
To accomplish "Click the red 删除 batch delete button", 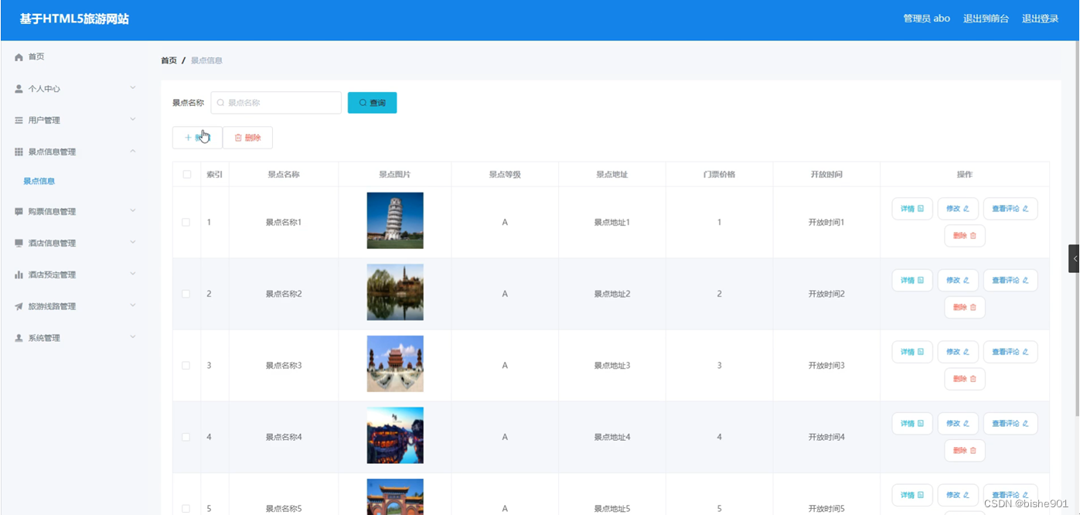I will (247, 138).
